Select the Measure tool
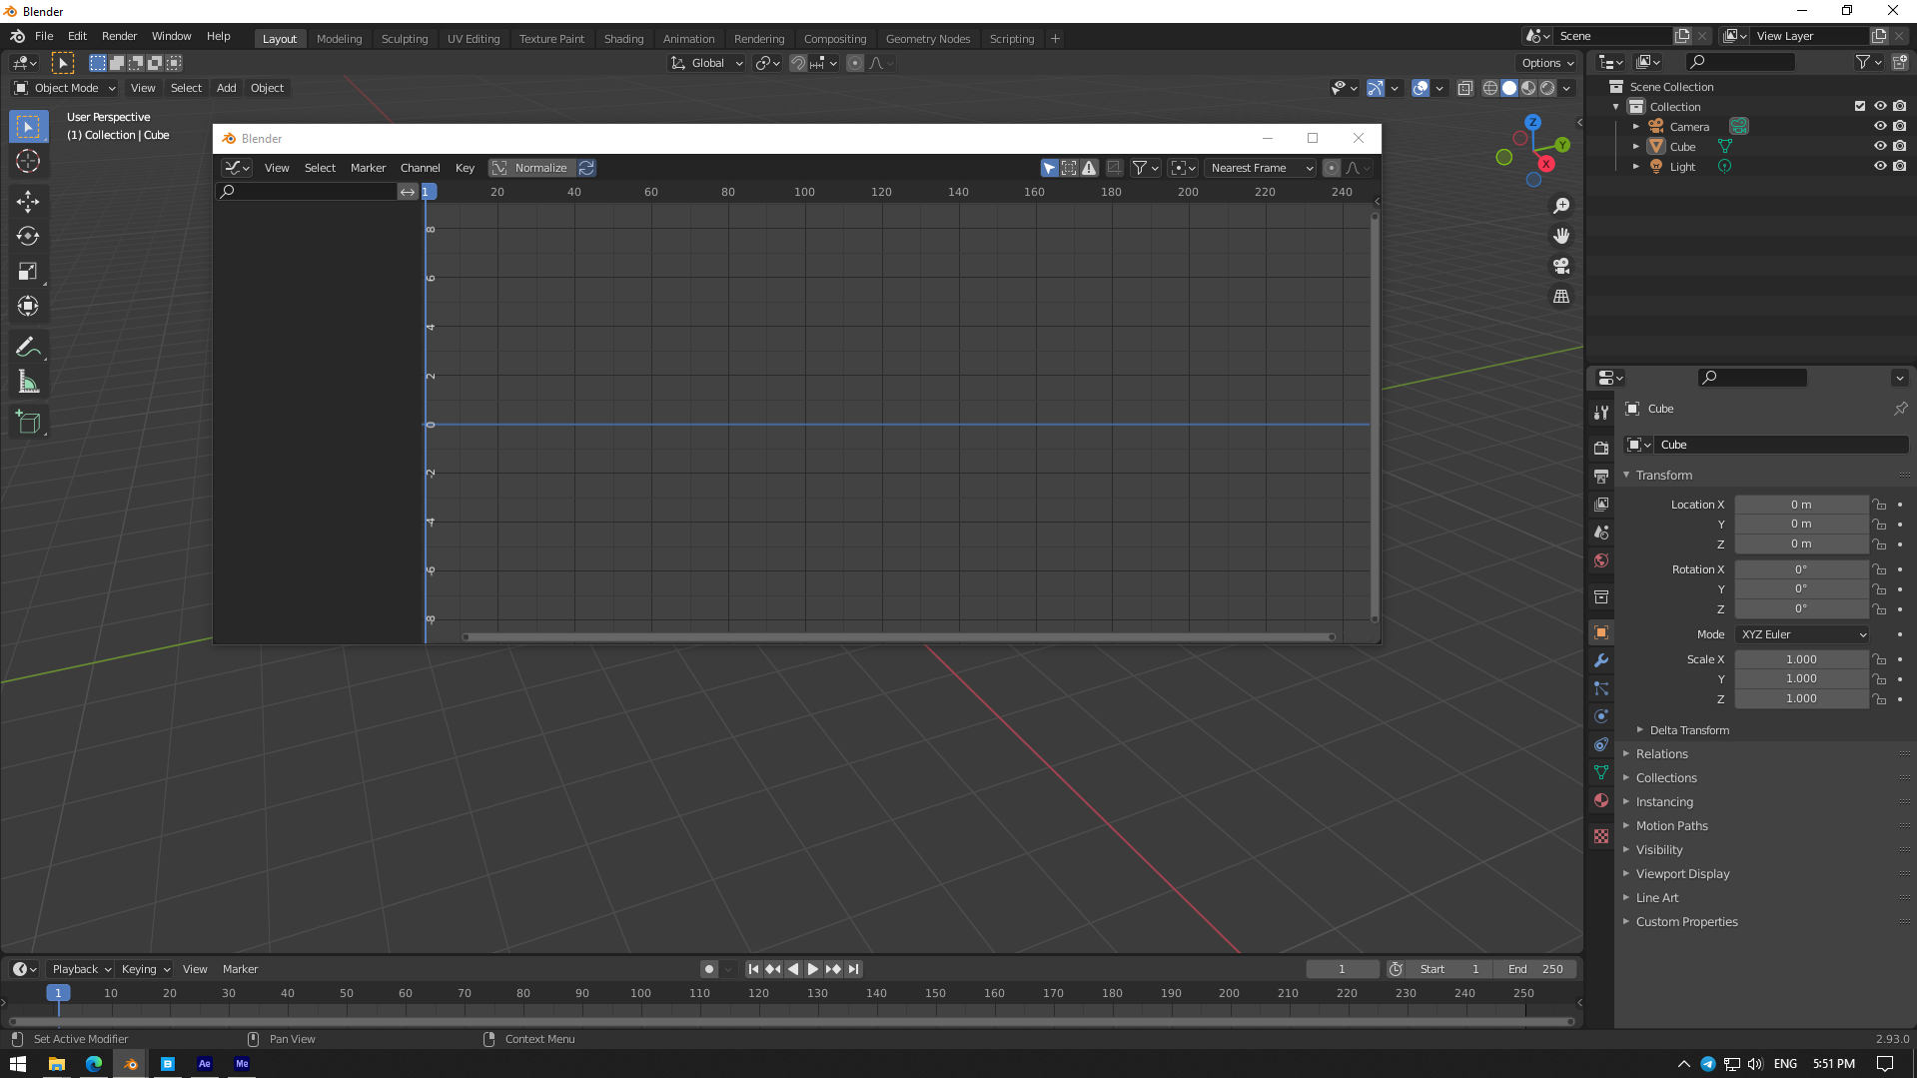The height and width of the screenshot is (1078, 1917). pyautogui.click(x=28, y=383)
